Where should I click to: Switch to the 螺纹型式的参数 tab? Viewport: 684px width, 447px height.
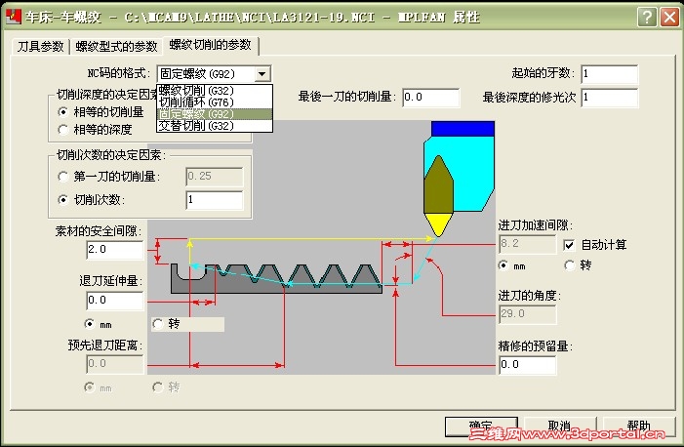click(x=116, y=46)
